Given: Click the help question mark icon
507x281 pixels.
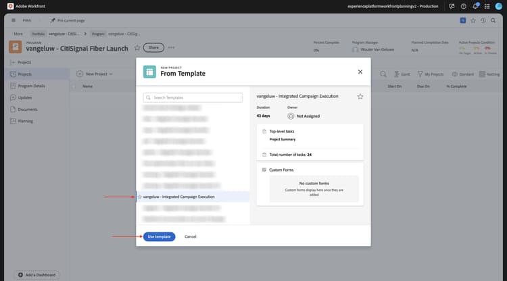Looking at the screenshot, I should (x=463, y=6).
